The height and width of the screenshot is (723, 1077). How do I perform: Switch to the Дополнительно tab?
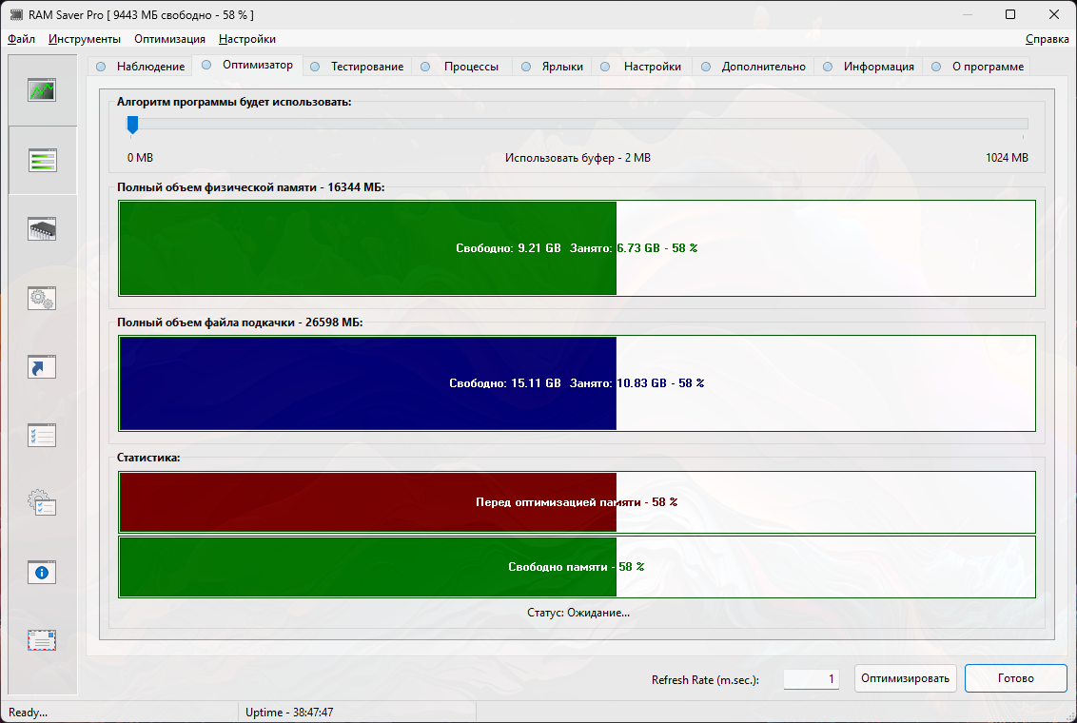pyautogui.click(x=754, y=67)
